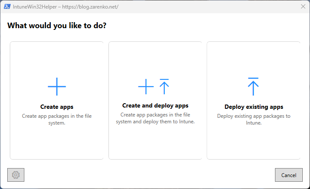Click "Create app packages in the file system." description
Viewport: 310px width, 189px height.
[57, 119]
